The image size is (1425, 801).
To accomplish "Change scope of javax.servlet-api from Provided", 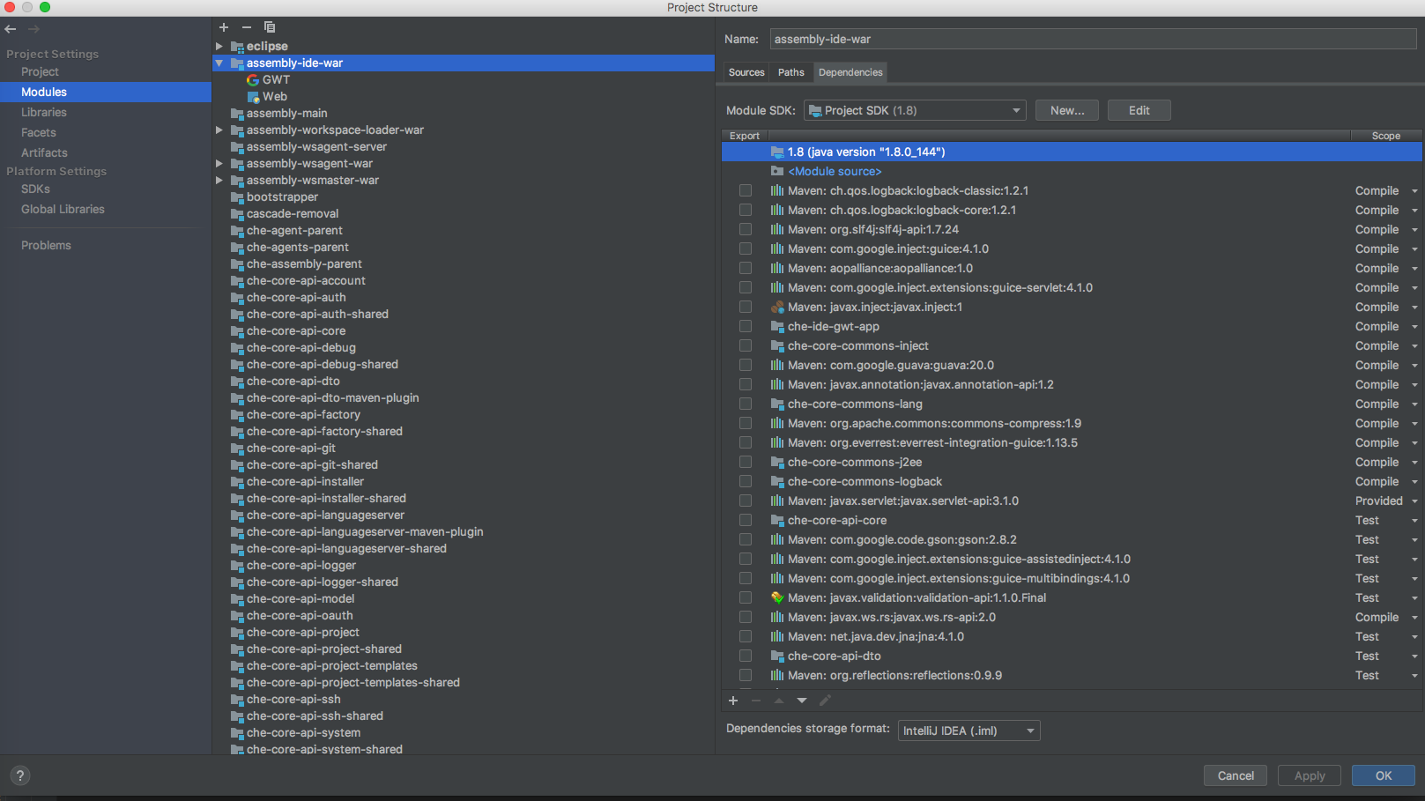I will click(1386, 501).
